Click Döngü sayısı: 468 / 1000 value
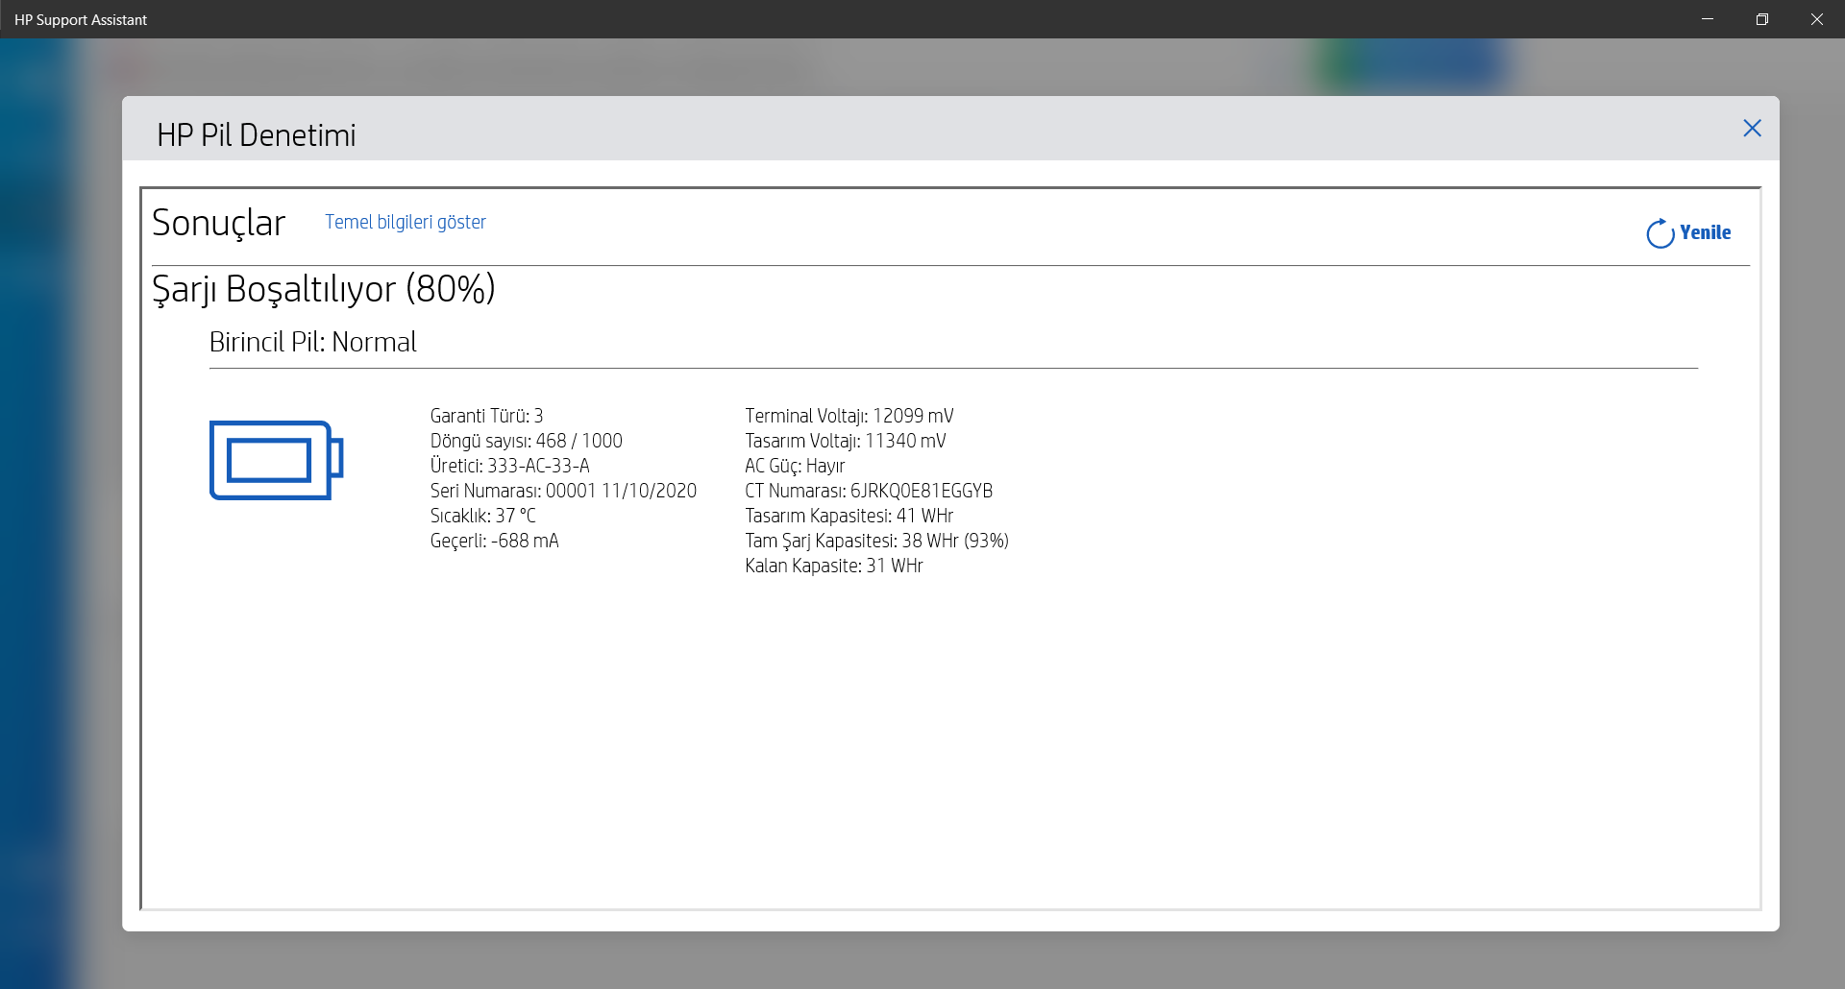Viewport: 1845px width, 989px height. pos(527,441)
